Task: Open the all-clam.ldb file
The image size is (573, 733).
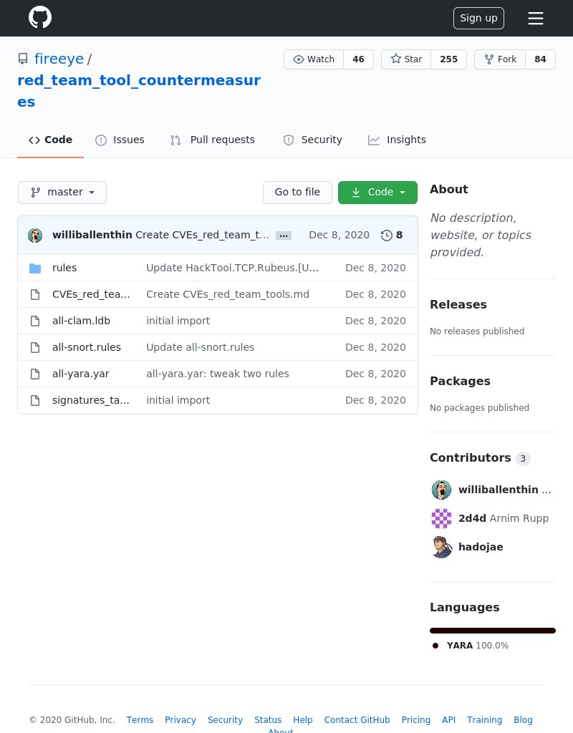Action: pos(82,321)
